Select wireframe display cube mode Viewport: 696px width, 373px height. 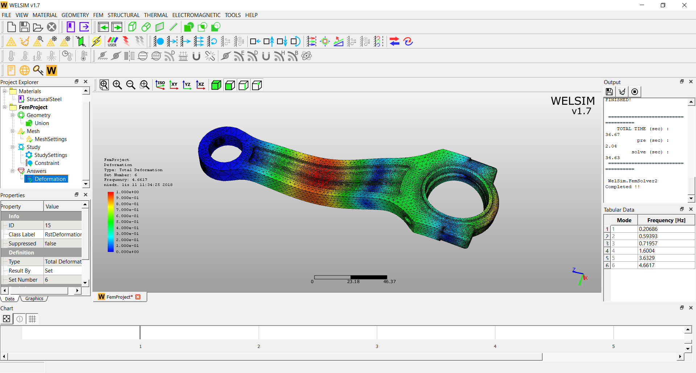(244, 85)
